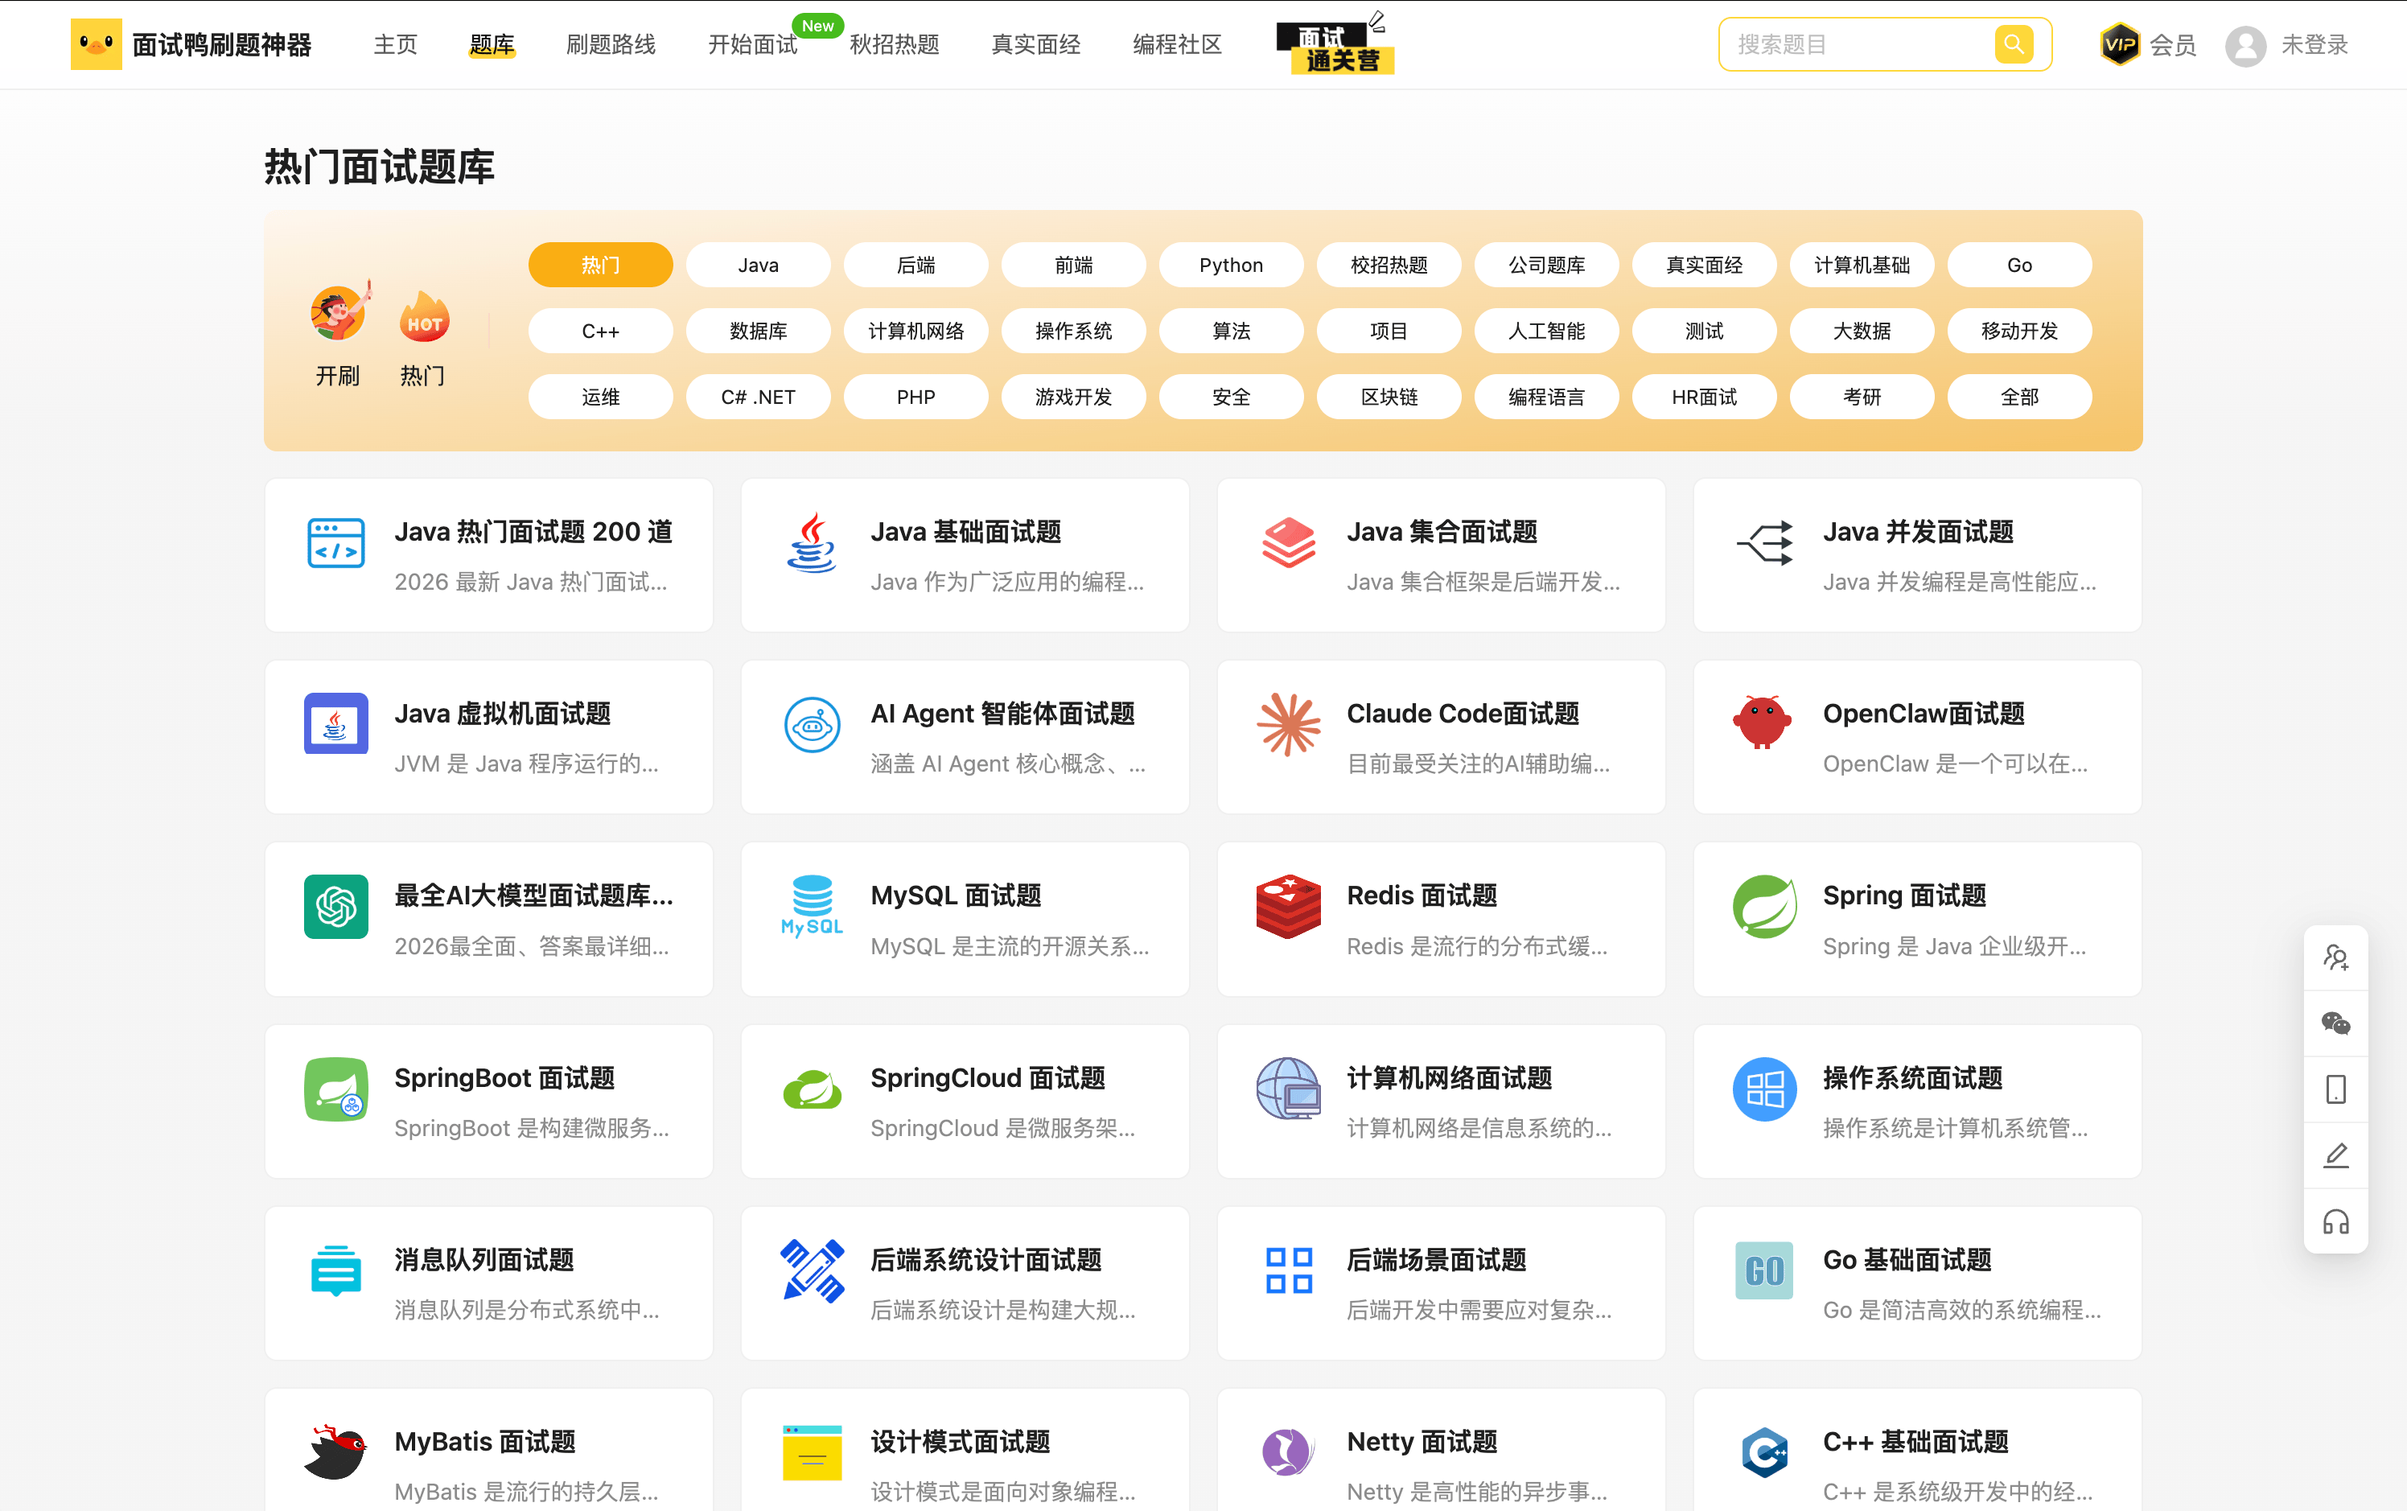Click the headset support icon
The image size is (2407, 1511).
(x=2335, y=1221)
